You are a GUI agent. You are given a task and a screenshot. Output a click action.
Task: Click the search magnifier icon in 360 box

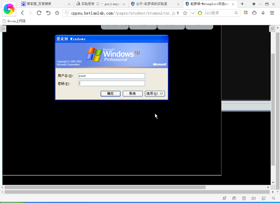pyautogui.click(x=236, y=13)
